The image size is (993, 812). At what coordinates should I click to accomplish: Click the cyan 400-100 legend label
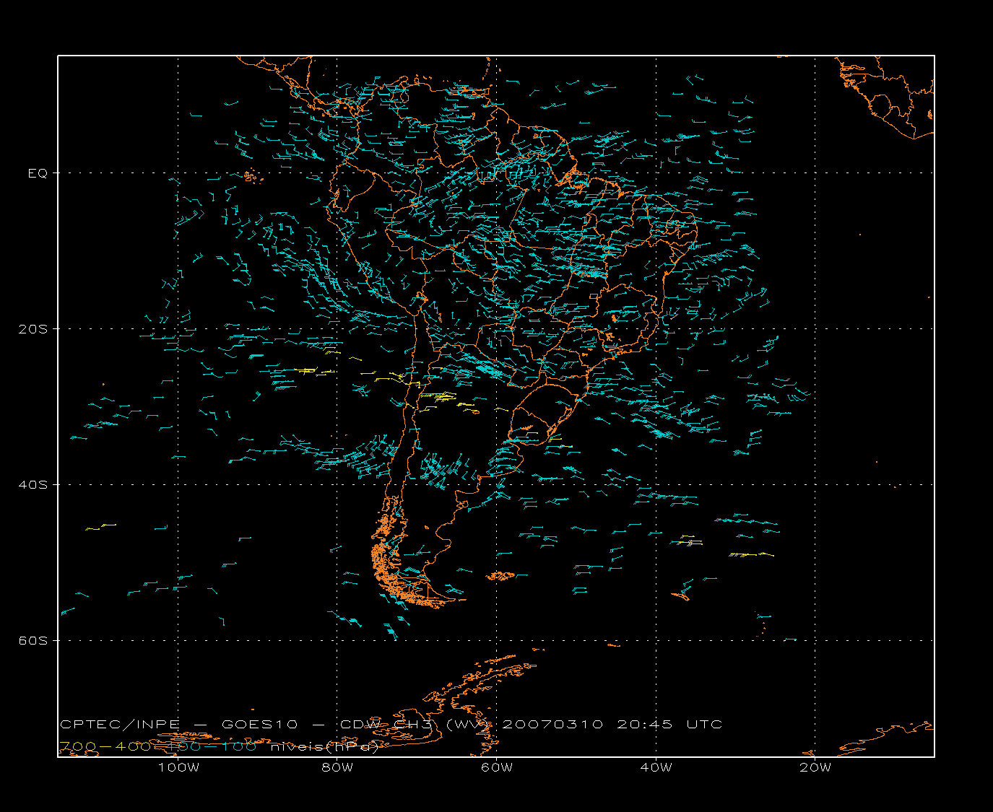tap(212, 746)
